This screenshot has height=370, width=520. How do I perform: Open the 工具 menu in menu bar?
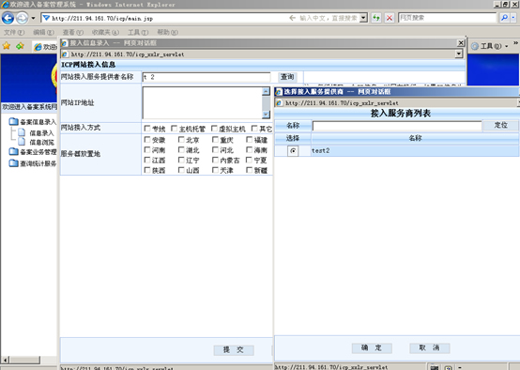[138, 32]
